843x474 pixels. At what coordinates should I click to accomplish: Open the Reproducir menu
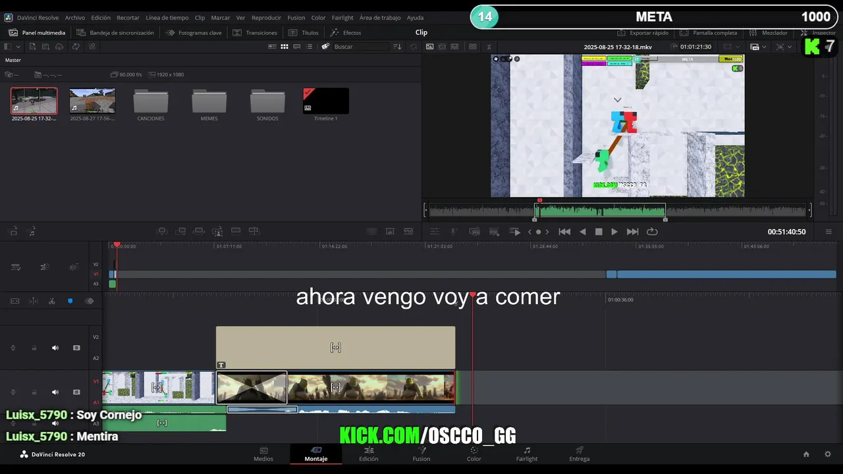(x=266, y=18)
